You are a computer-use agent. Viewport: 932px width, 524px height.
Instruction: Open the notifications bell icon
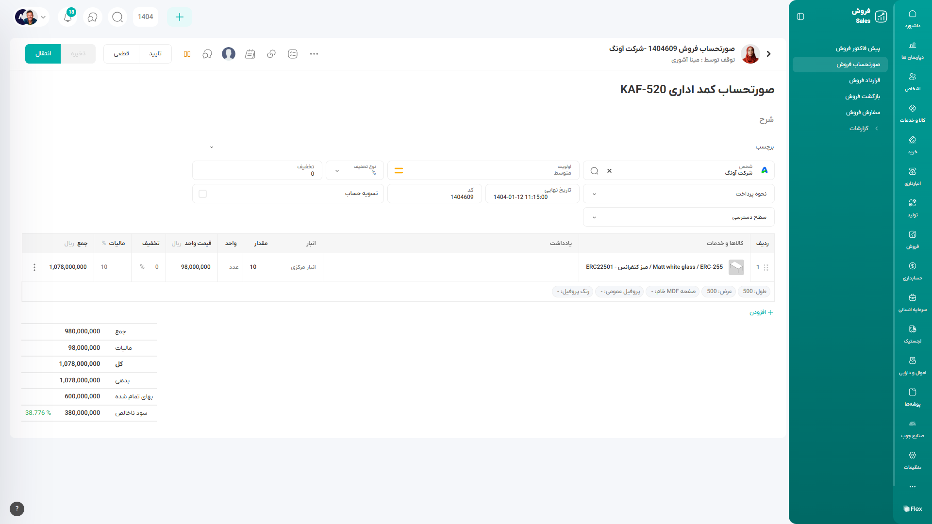tap(67, 17)
